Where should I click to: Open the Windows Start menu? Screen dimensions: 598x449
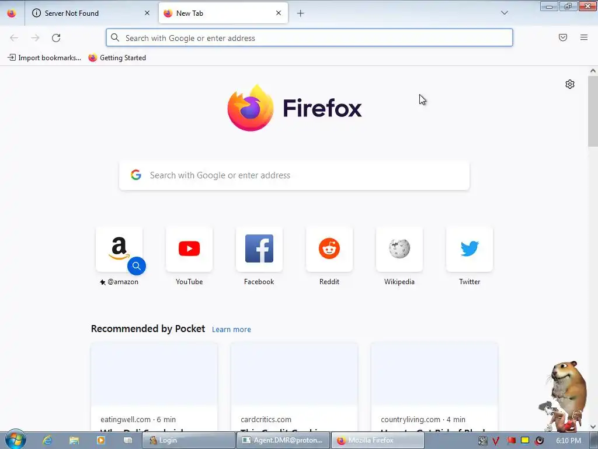click(x=15, y=440)
